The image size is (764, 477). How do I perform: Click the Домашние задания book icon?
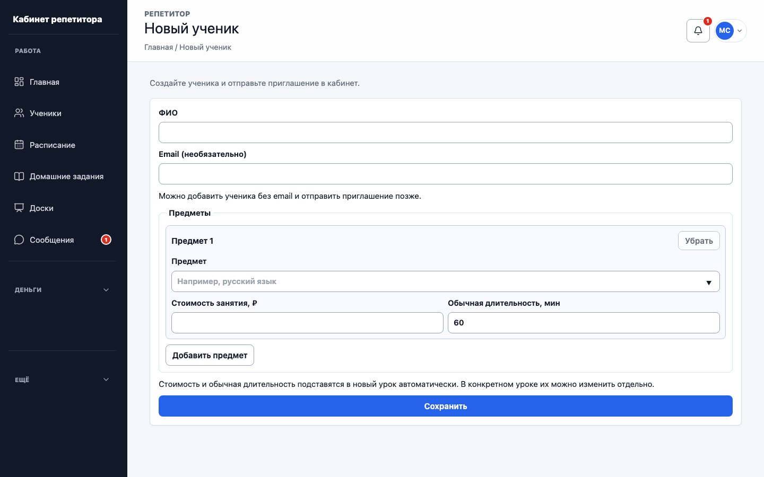19,176
